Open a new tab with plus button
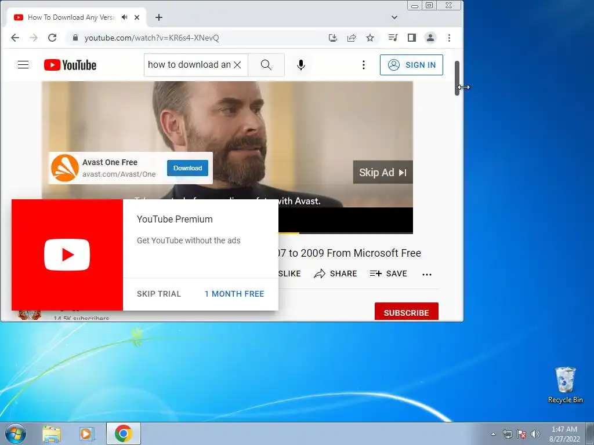Image resolution: width=594 pixels, height=445 pixels. coord(159,17)
